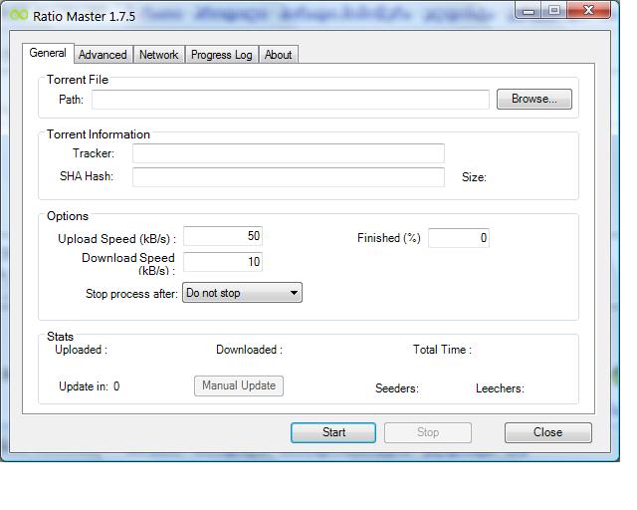Click the 'Total Time :' label
The image size is (637, 510).
click(x=442, y=350)
